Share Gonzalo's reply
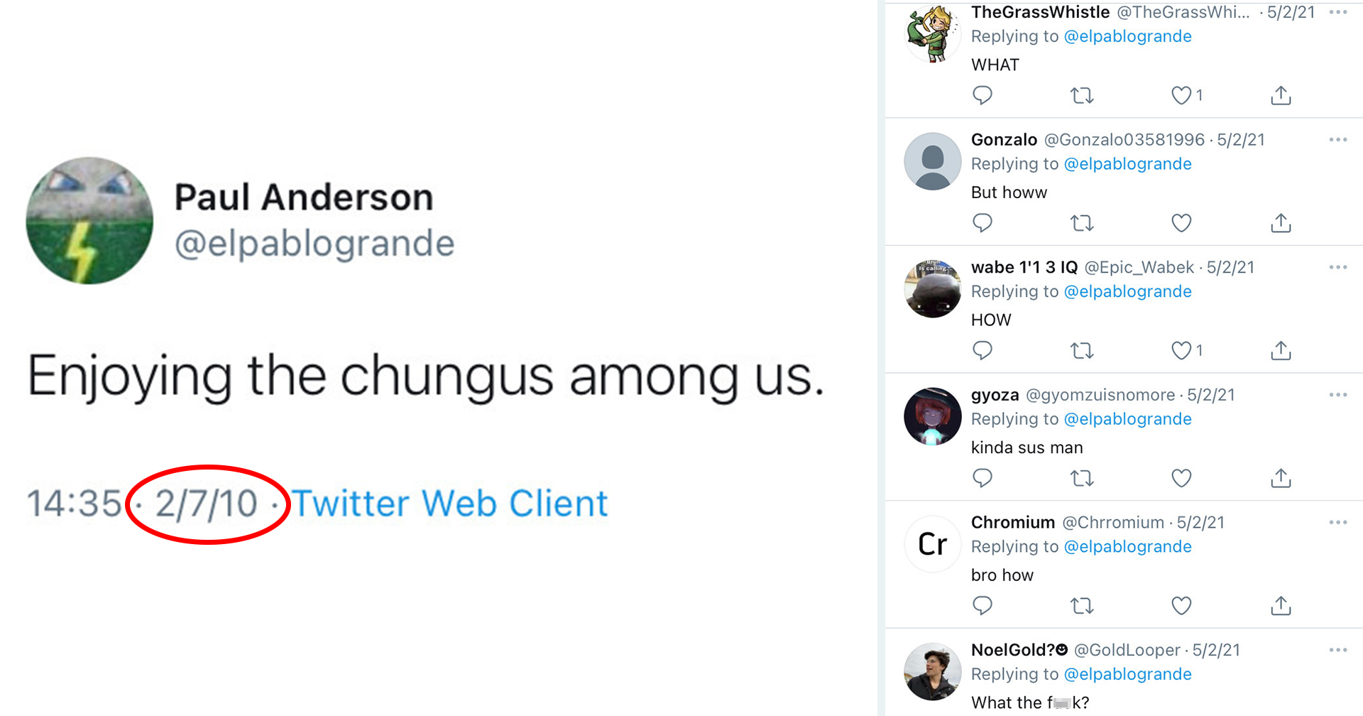The width and height of the screenshot is (1363, 716). click(1280, 222)
